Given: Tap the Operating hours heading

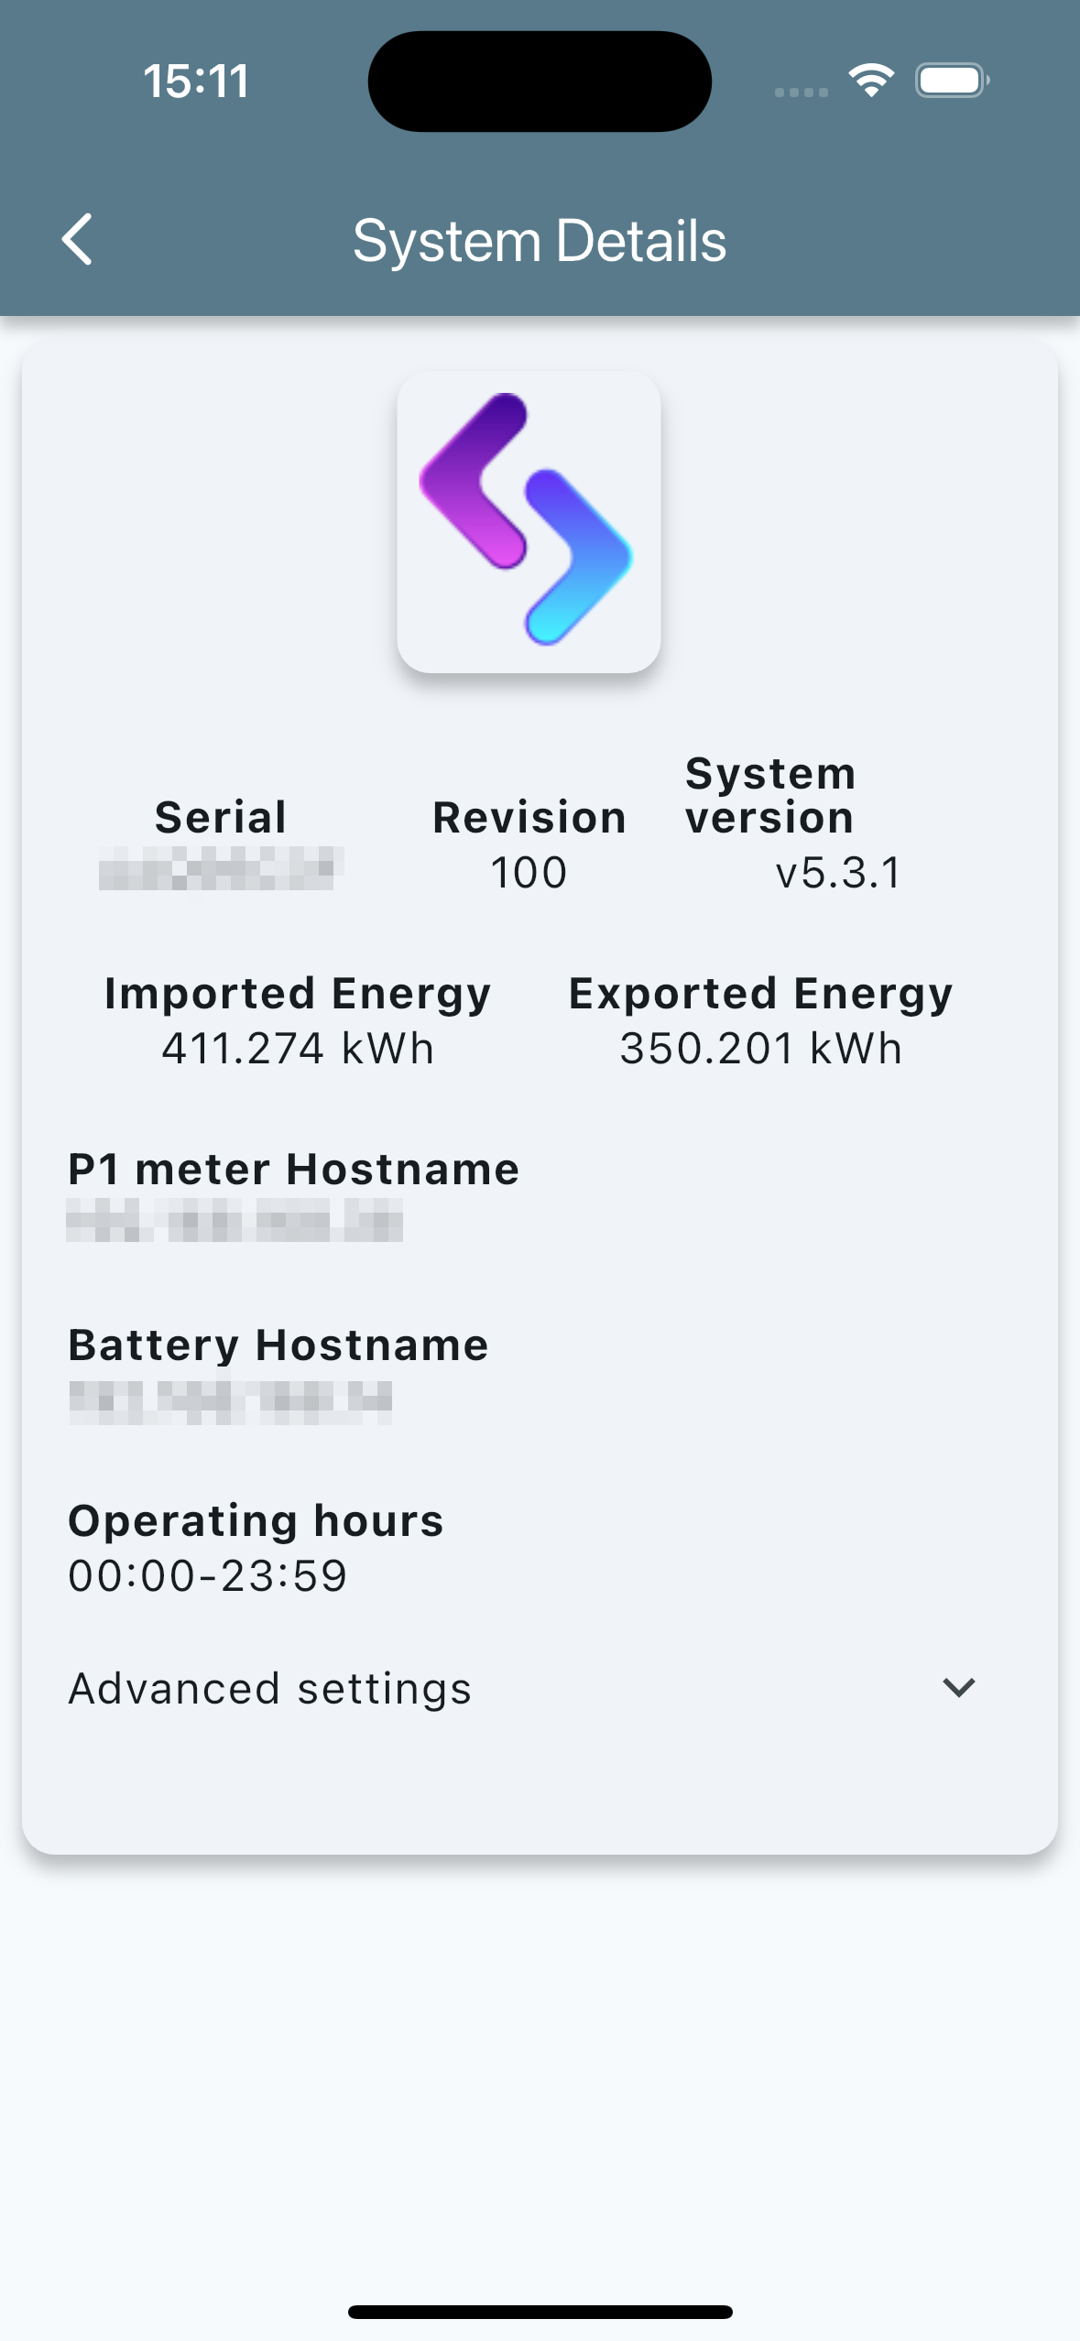Looking at the screenshot, I should click(256, 1520).
